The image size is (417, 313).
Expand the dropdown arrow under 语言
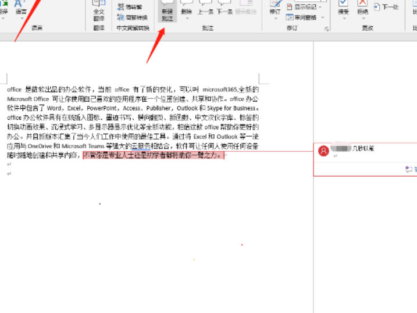[x=22, y=19]
